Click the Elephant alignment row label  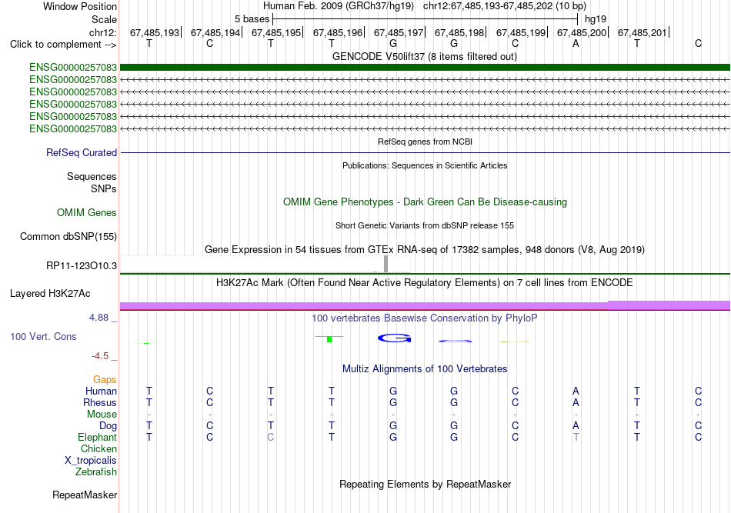pos(97,437)
